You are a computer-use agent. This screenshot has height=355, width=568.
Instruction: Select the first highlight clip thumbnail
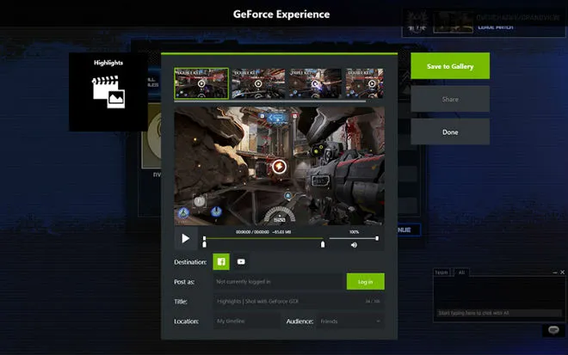[x=201, y=83]
